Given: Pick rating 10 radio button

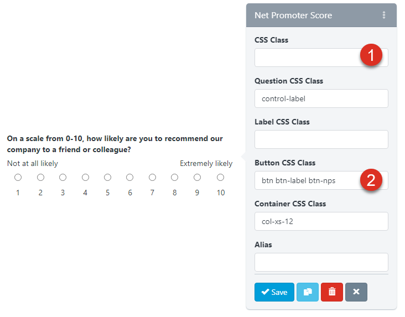Looking at the screenshot, I should [220, 178].
